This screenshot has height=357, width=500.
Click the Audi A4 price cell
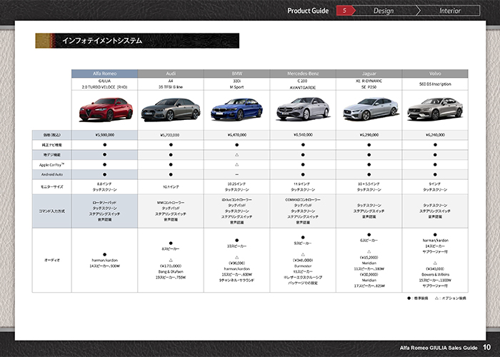click(x=171, y=135)
